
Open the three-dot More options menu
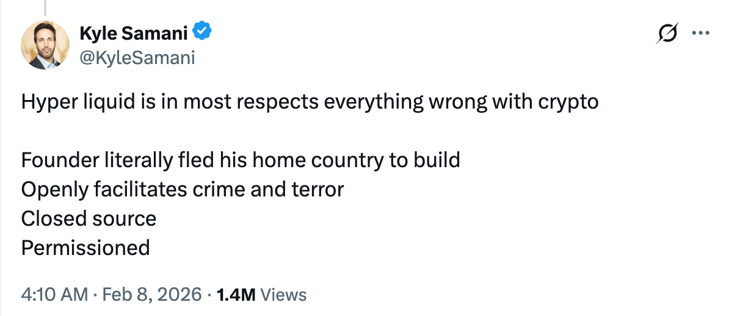(701, 33)
